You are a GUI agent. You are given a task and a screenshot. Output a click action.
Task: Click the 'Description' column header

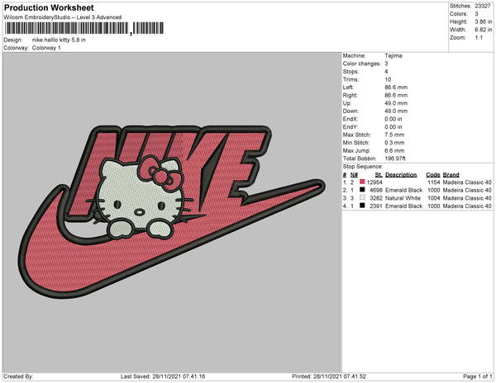click(401, 175)
